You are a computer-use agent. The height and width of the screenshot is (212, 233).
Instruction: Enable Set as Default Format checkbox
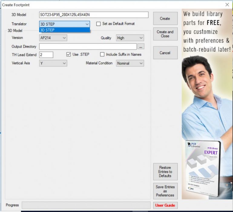pos(98,24)
